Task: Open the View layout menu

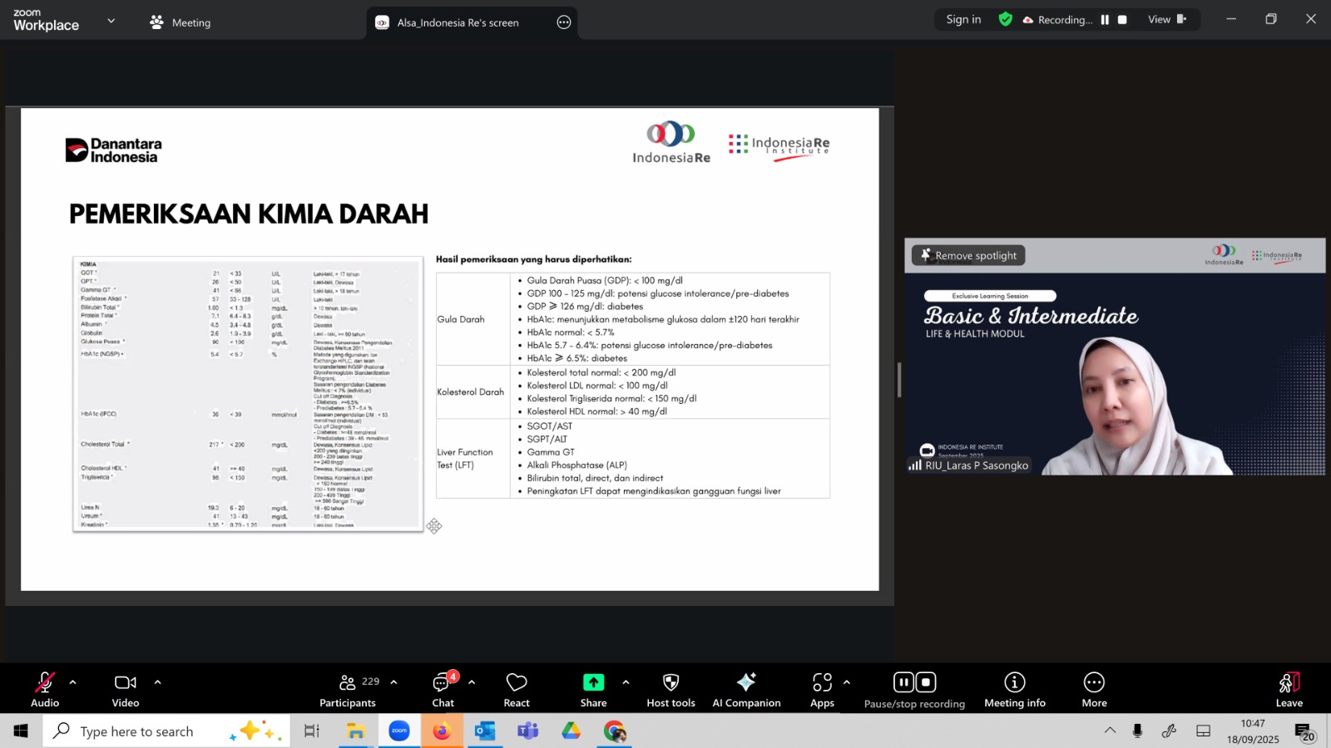Action: coord(1166,20)
